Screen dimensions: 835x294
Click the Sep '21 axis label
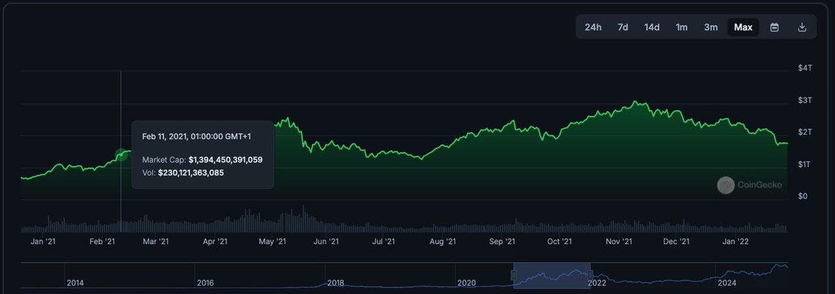tap(502, 241)
